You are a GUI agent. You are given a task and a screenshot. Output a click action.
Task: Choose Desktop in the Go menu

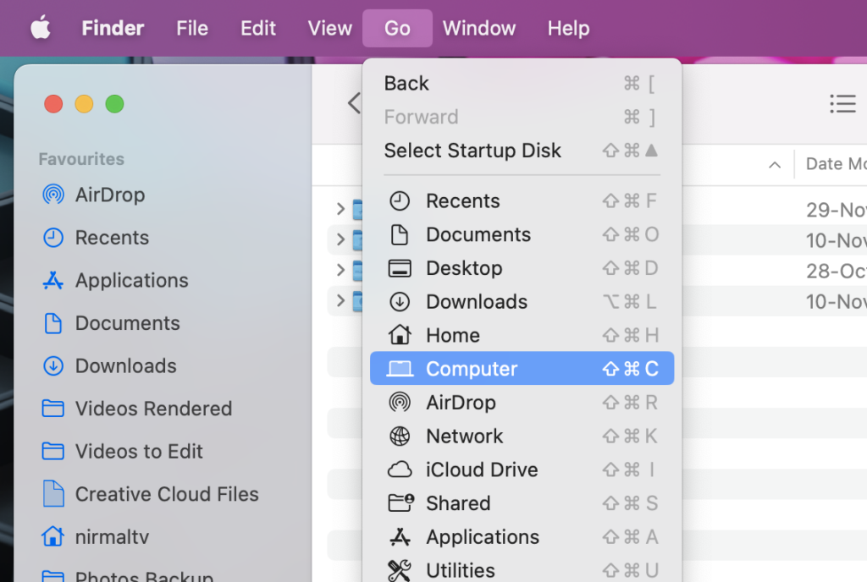pyautogui.click(x=522, y=268)
